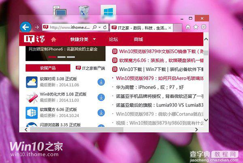243x163 pixels.
Task: Switch to the IT之家客户端 tab
Action: pos(90,68)
